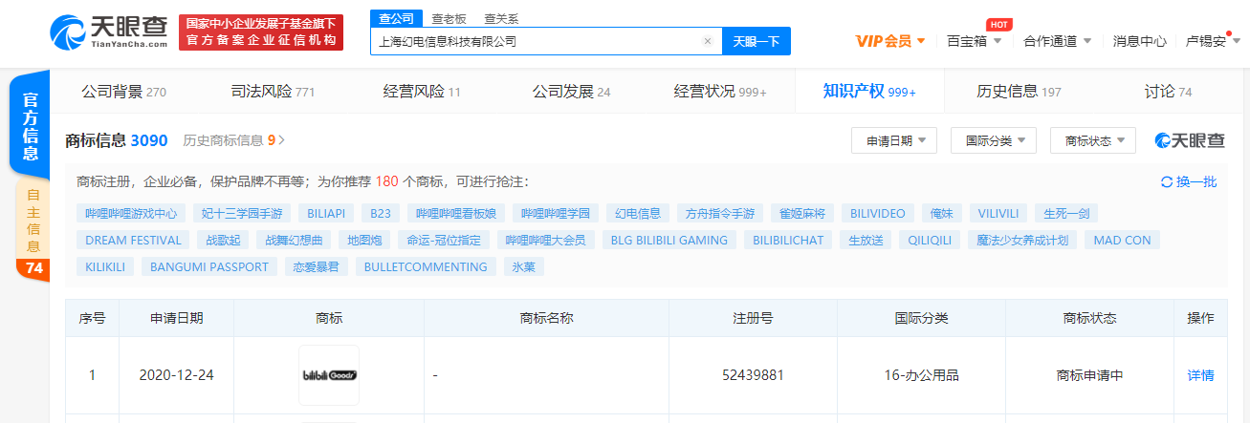Select the 方舟指令手游 tag

click(x=720, y=213)
